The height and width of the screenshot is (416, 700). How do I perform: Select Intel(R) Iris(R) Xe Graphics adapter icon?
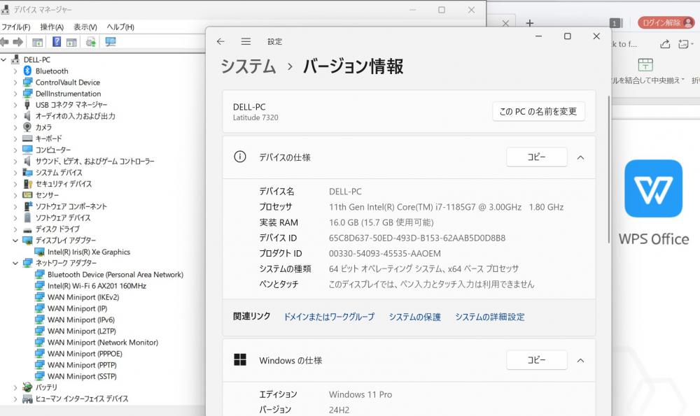point(40,252)
